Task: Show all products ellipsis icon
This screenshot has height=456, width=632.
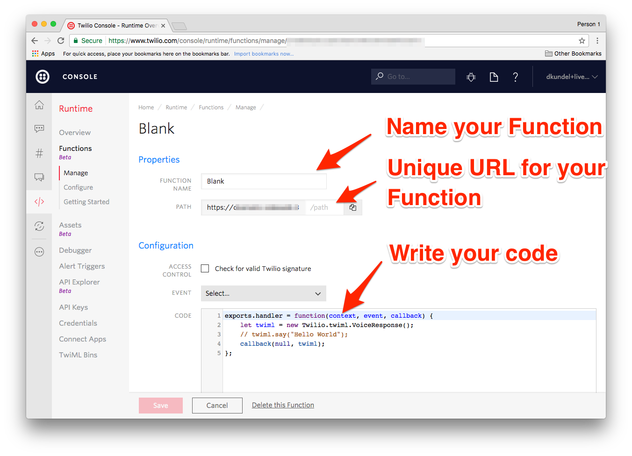Action: click(x=39, y=252)
